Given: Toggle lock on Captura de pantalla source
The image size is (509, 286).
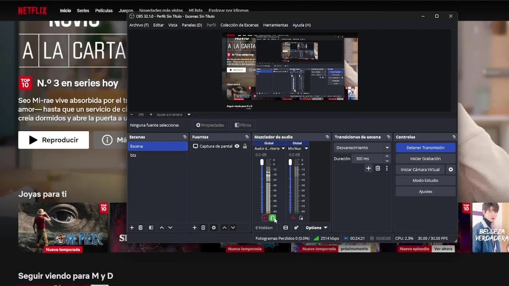Looking at the screenshot, I should [x=245, y=146].
